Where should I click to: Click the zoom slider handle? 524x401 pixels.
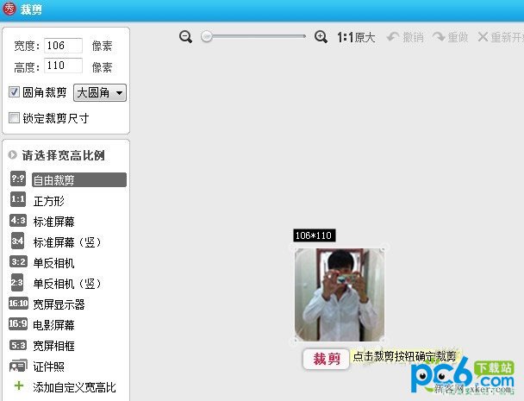[207, 36]
